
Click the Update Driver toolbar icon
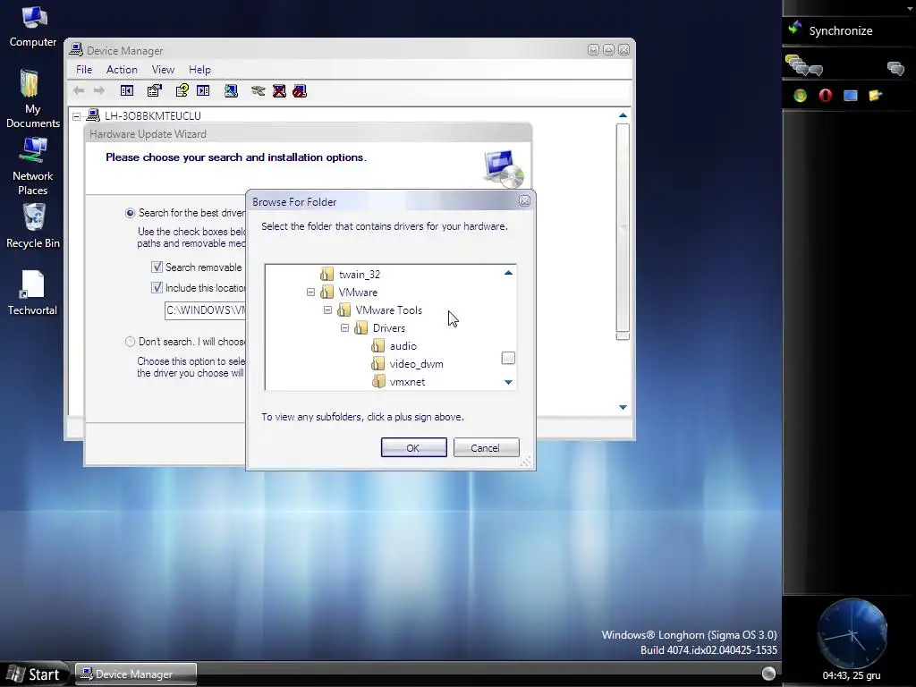[x=258, y=90]
